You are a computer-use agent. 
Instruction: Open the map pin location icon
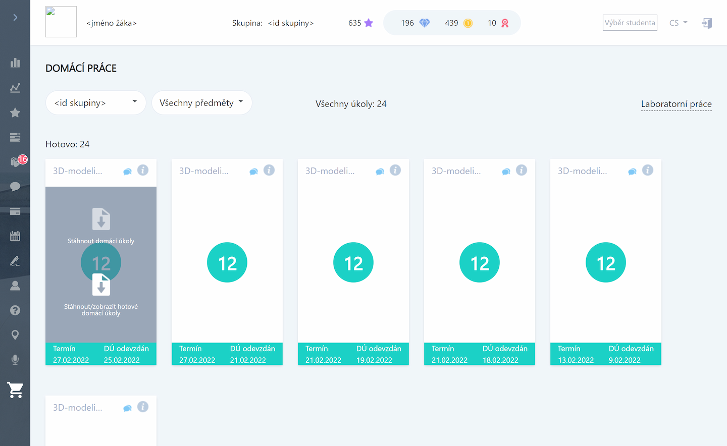click(x=15, y=335)
